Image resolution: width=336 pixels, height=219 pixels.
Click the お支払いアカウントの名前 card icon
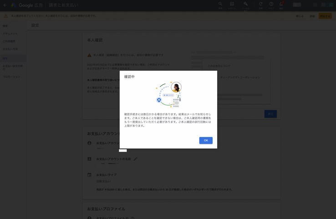point(89,159)
